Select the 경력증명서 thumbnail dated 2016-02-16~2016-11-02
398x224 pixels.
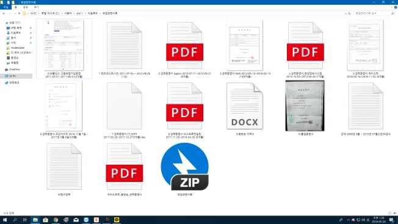coord(366,45)
